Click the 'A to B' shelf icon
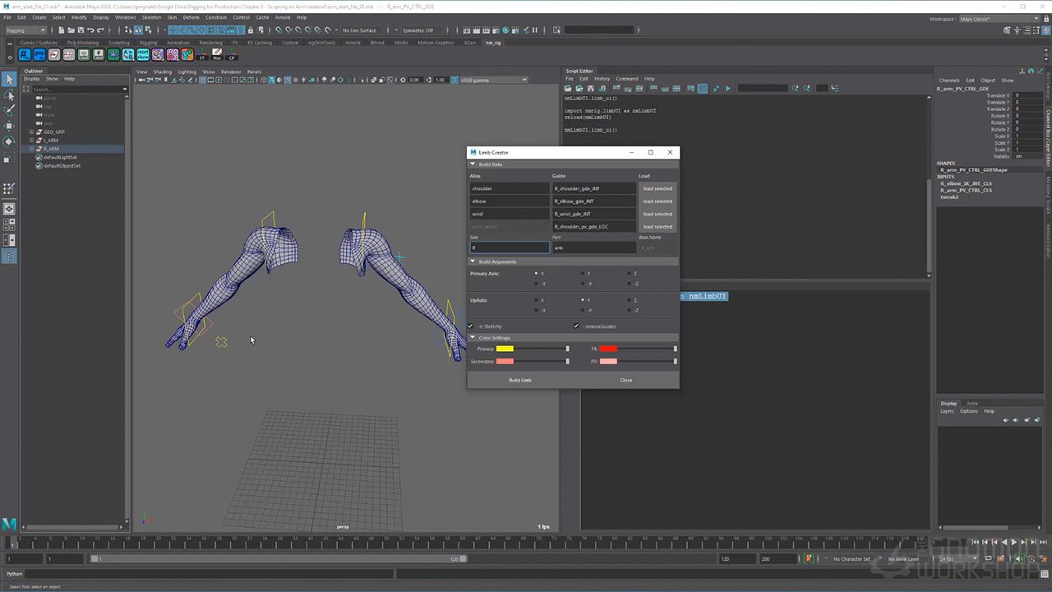 [x=128, y=55]
